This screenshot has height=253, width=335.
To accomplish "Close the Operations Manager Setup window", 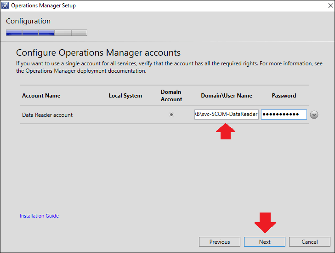I will point(330,6).
